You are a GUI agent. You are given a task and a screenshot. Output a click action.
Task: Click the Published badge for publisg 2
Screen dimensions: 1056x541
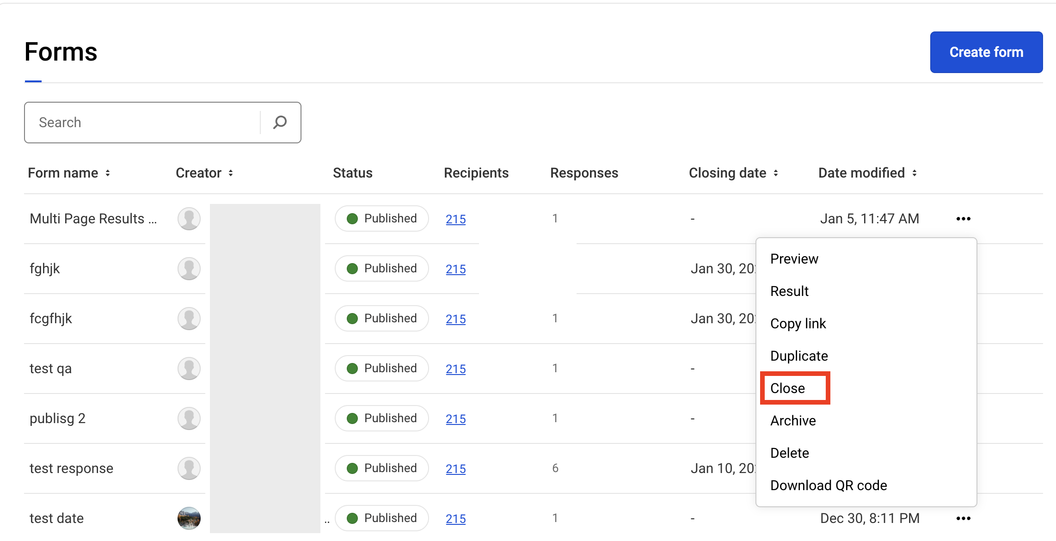381,418
